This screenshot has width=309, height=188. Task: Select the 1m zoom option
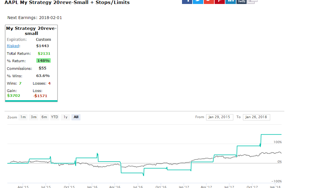[x=23, y=117]
